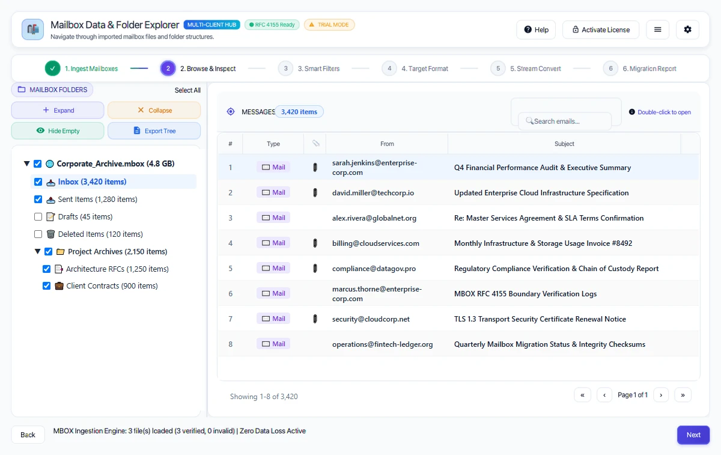
Task: Open the hamburger menu icon
Action: click(658, 29)
